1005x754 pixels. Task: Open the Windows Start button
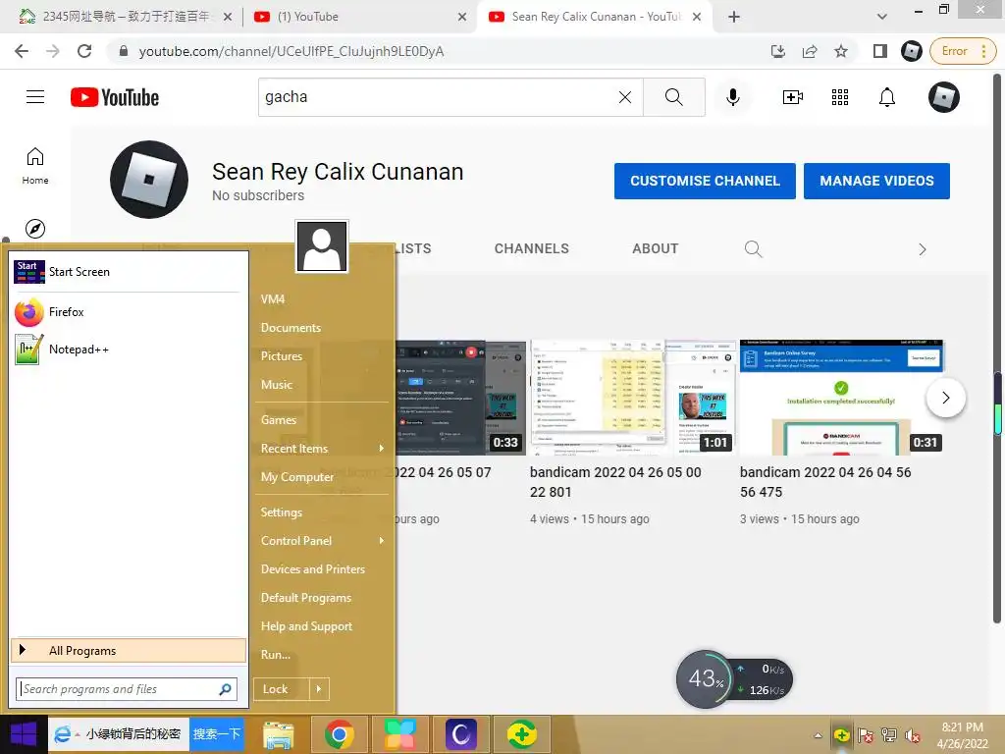point(24,734)
